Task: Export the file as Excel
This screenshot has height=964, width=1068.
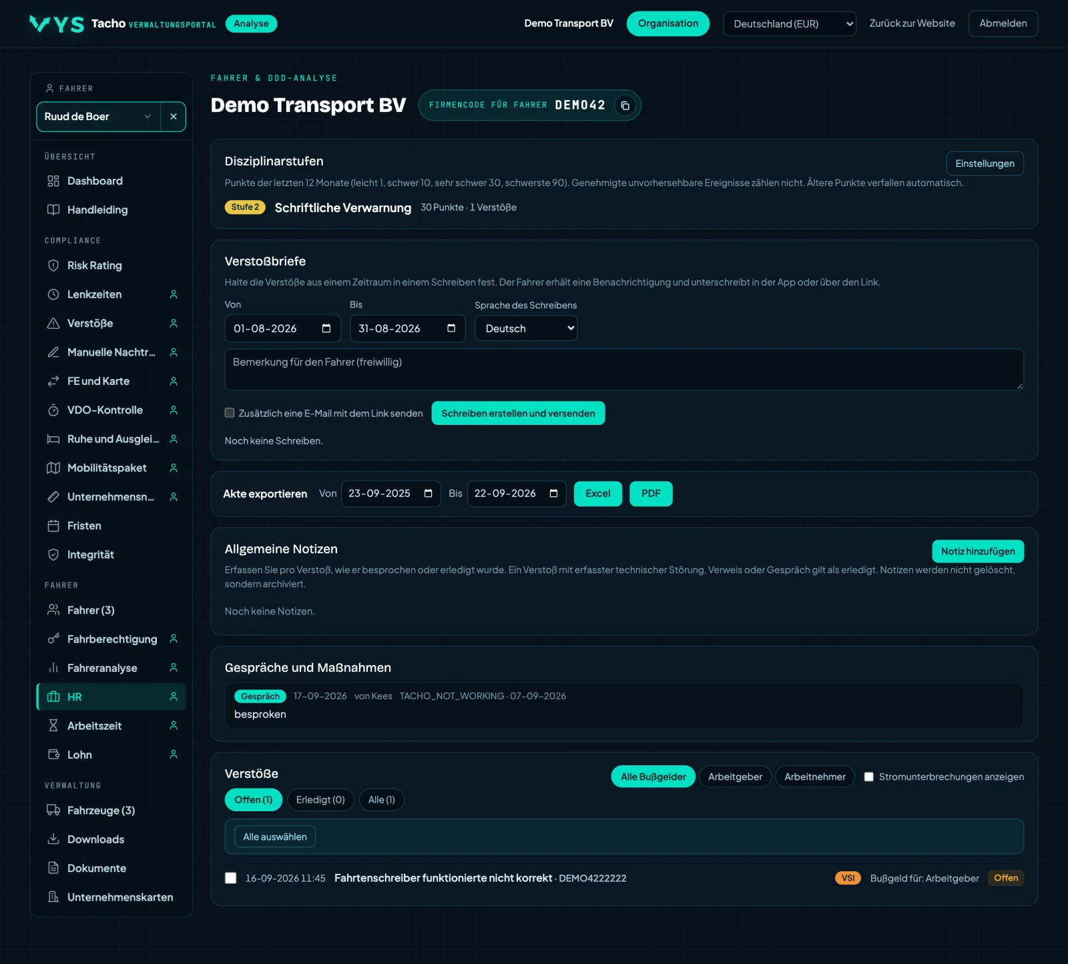Action: click(598, 494)
